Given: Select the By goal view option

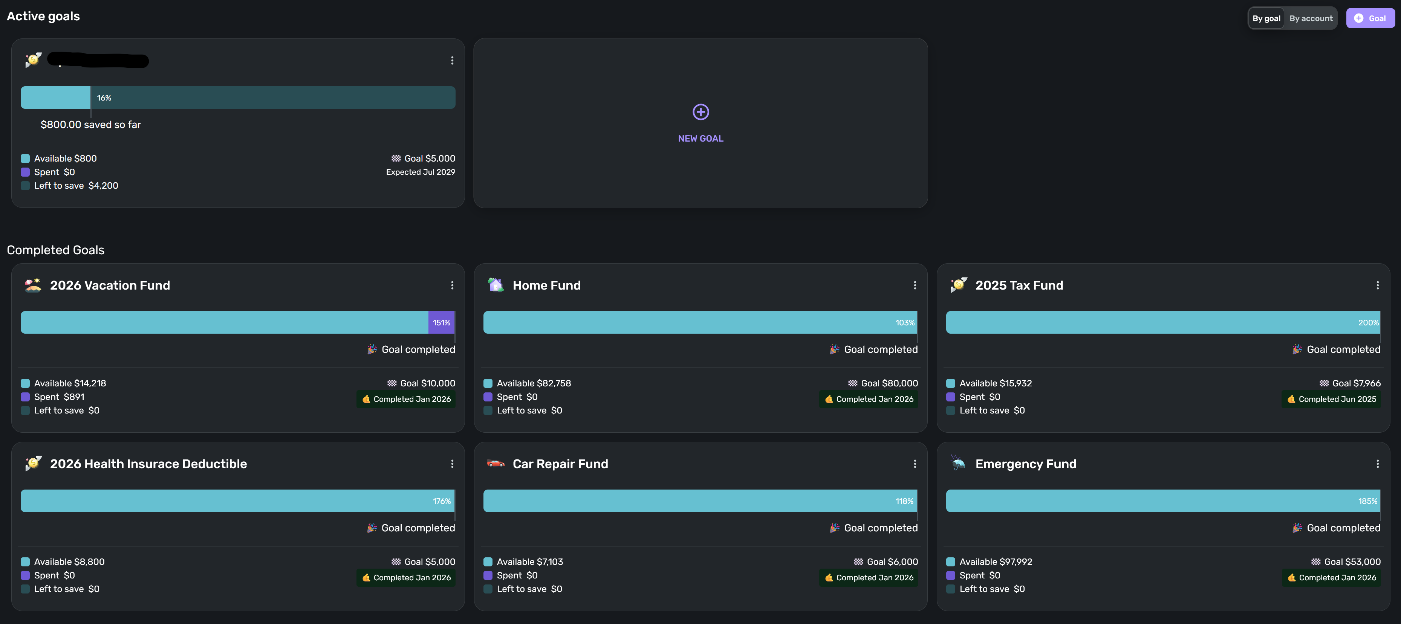Looking at the screenshot, I should tap(1266, 18).
